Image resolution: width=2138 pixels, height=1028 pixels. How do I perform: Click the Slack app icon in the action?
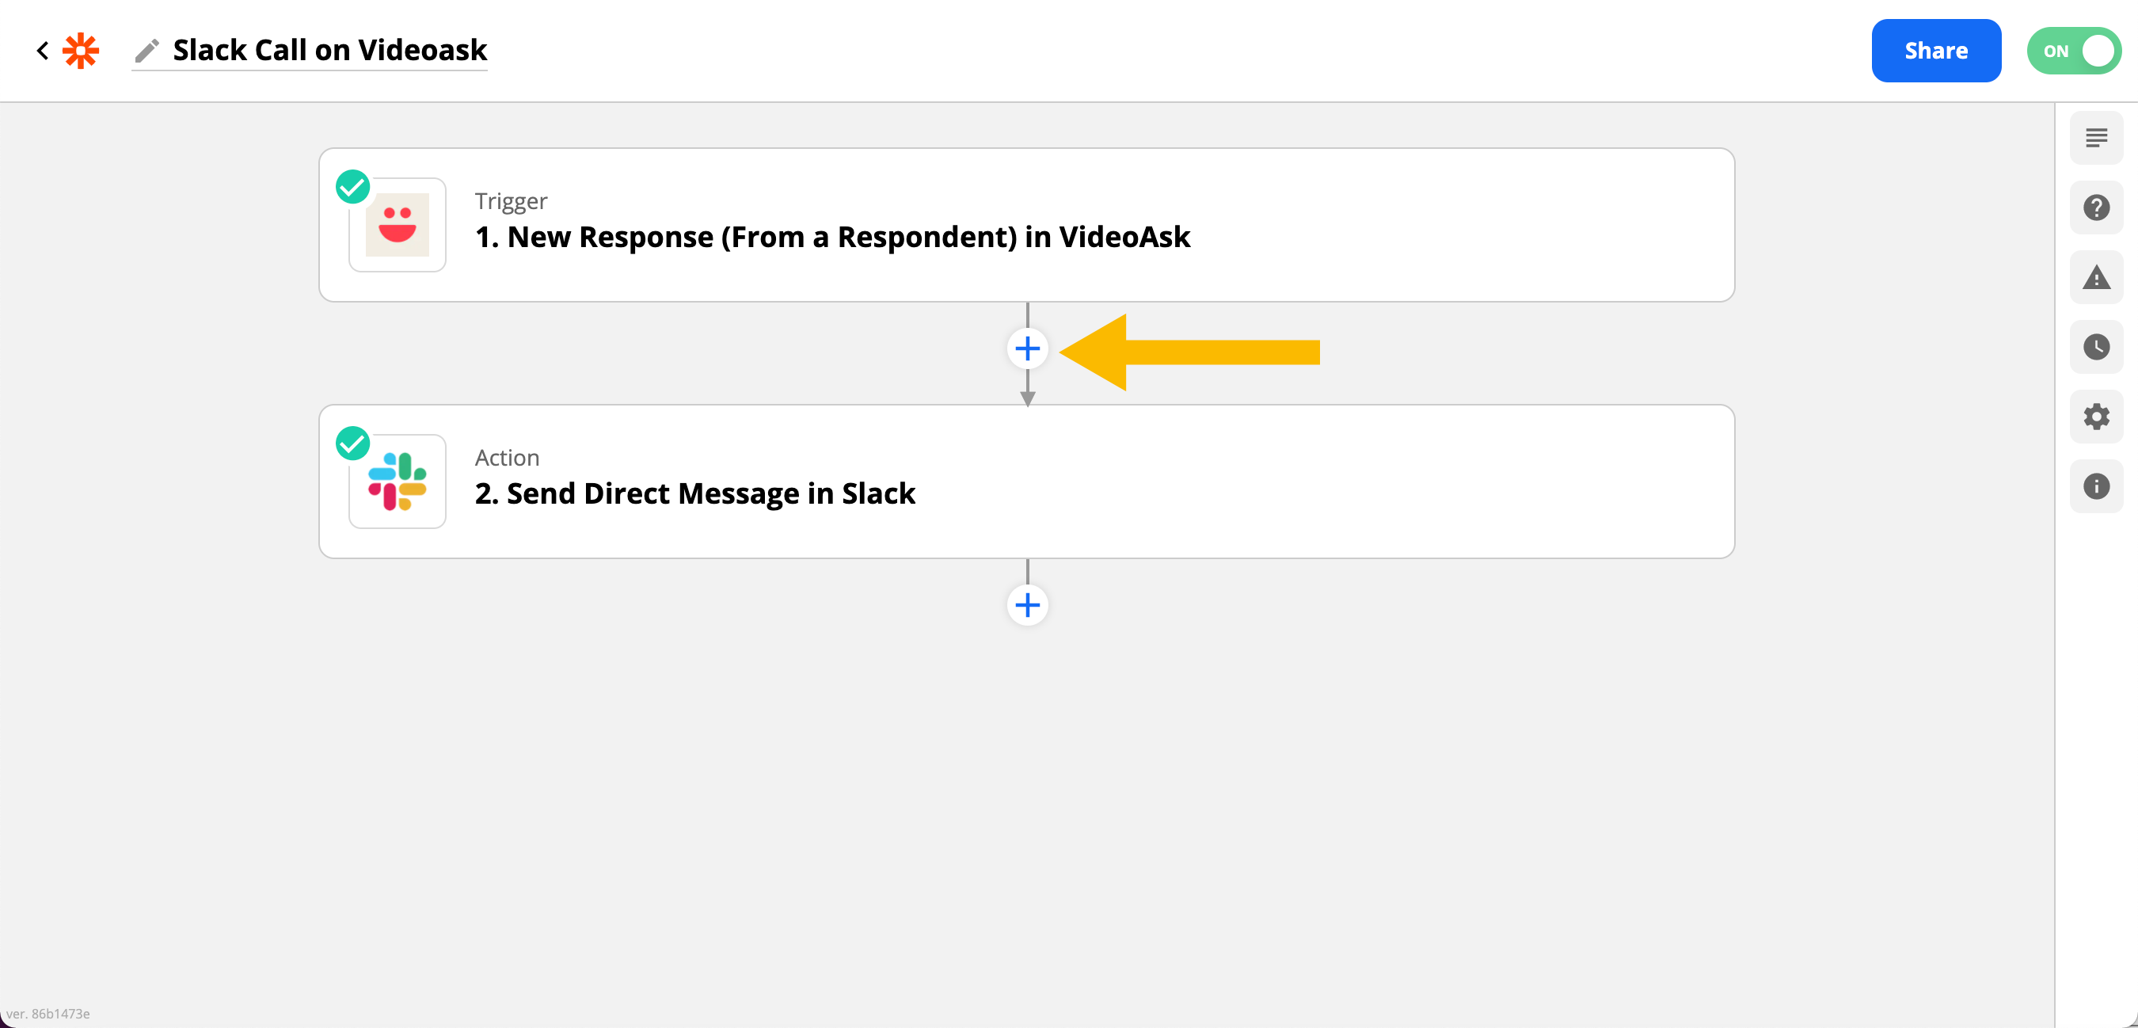(398, 482)
